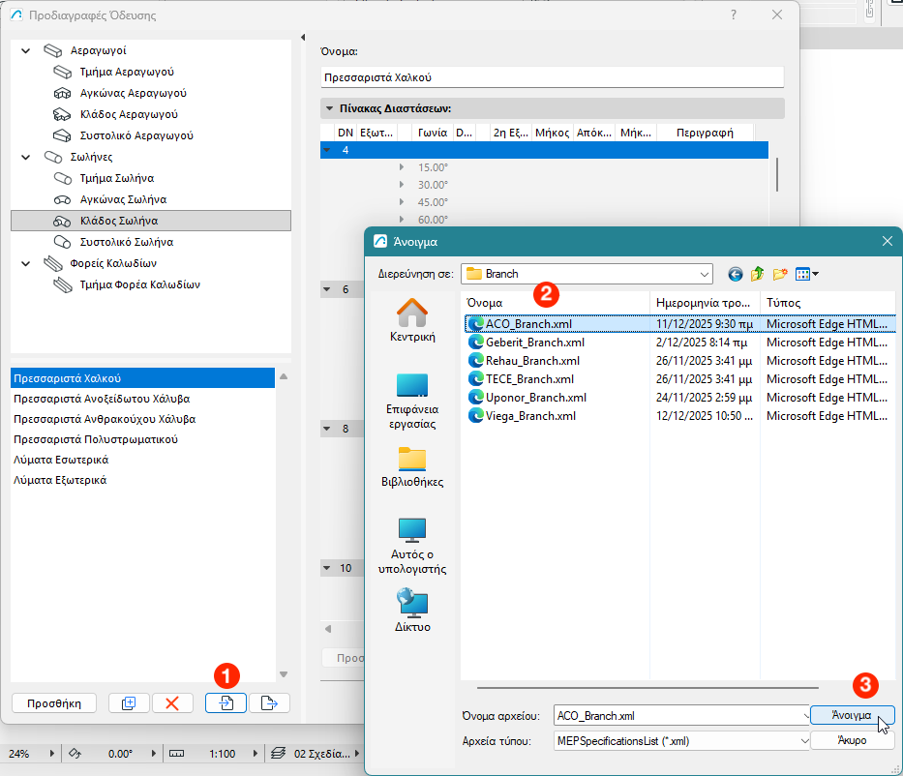Select Κλάδος Αεραγωγού tree item
The image size is (903, 776).
[x=129, y=114]
